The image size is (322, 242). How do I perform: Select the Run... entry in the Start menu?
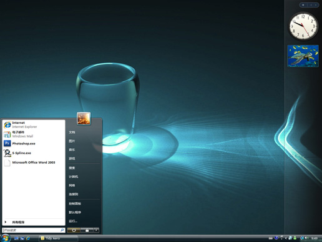coord(73,221)
